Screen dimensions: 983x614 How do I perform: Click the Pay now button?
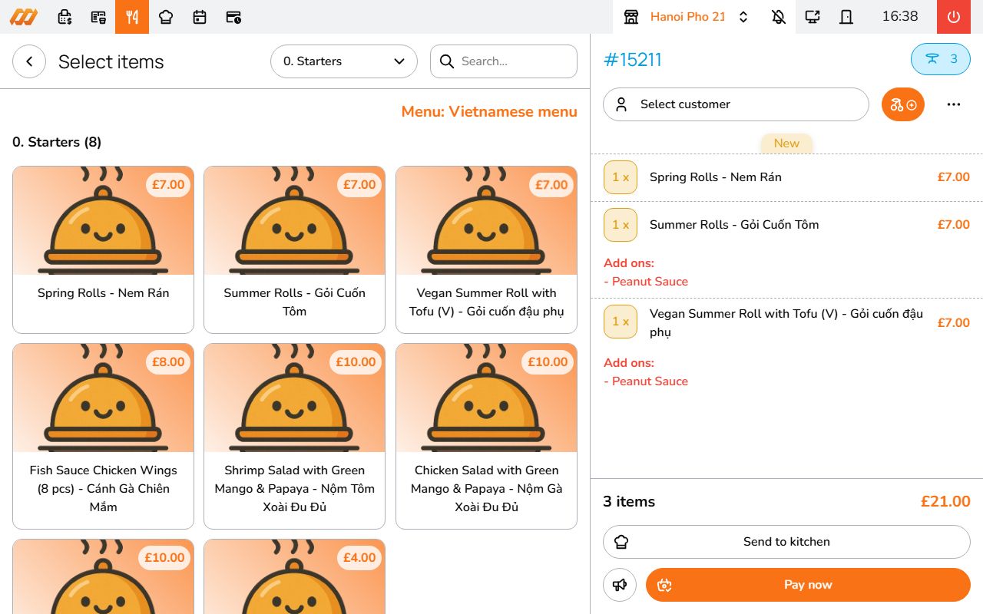[808, 585]
